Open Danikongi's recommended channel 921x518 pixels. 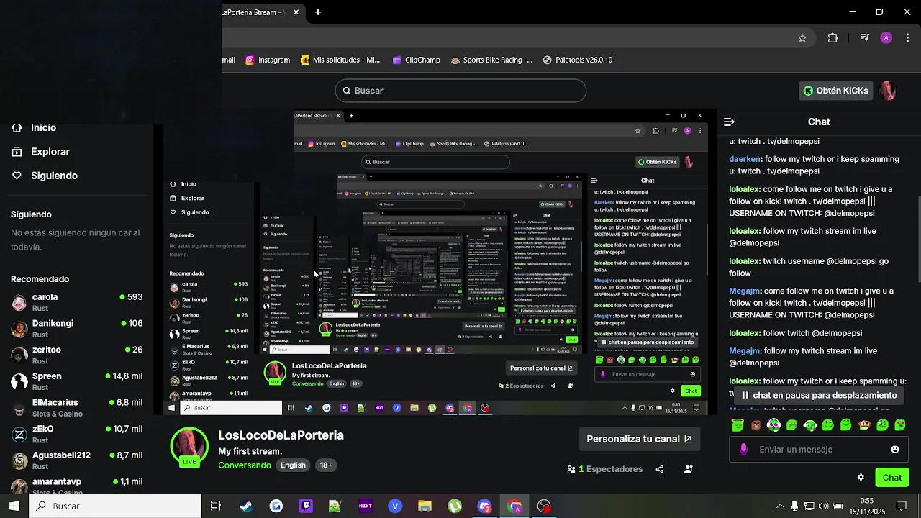click(x=76, y=329)
